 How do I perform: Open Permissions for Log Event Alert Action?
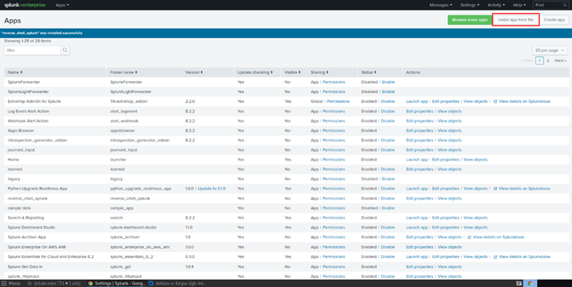tap(334, 111)
